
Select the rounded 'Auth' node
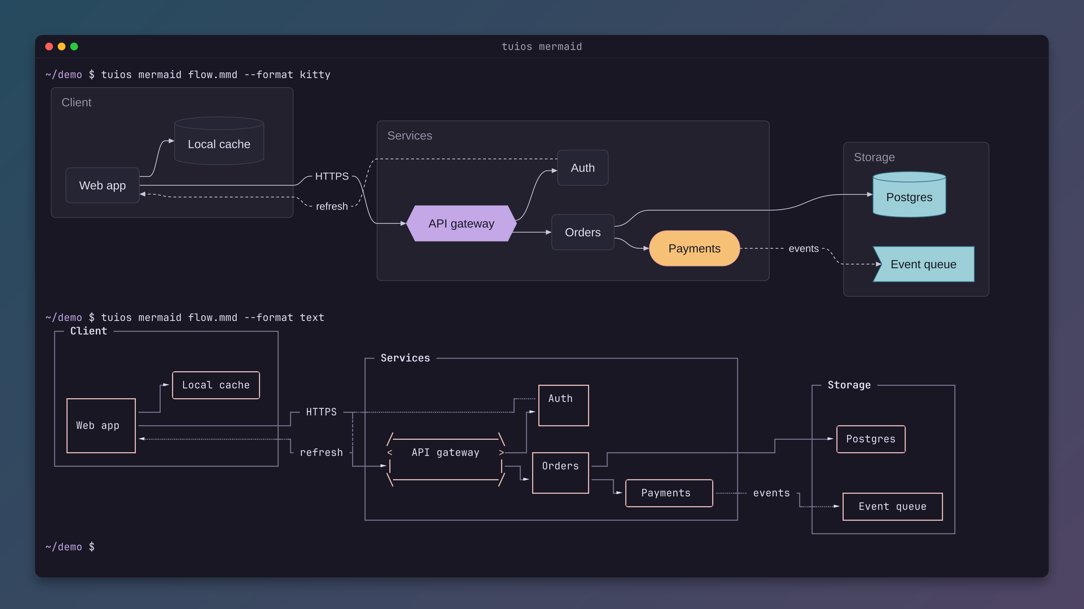click(x=583, y=168)
